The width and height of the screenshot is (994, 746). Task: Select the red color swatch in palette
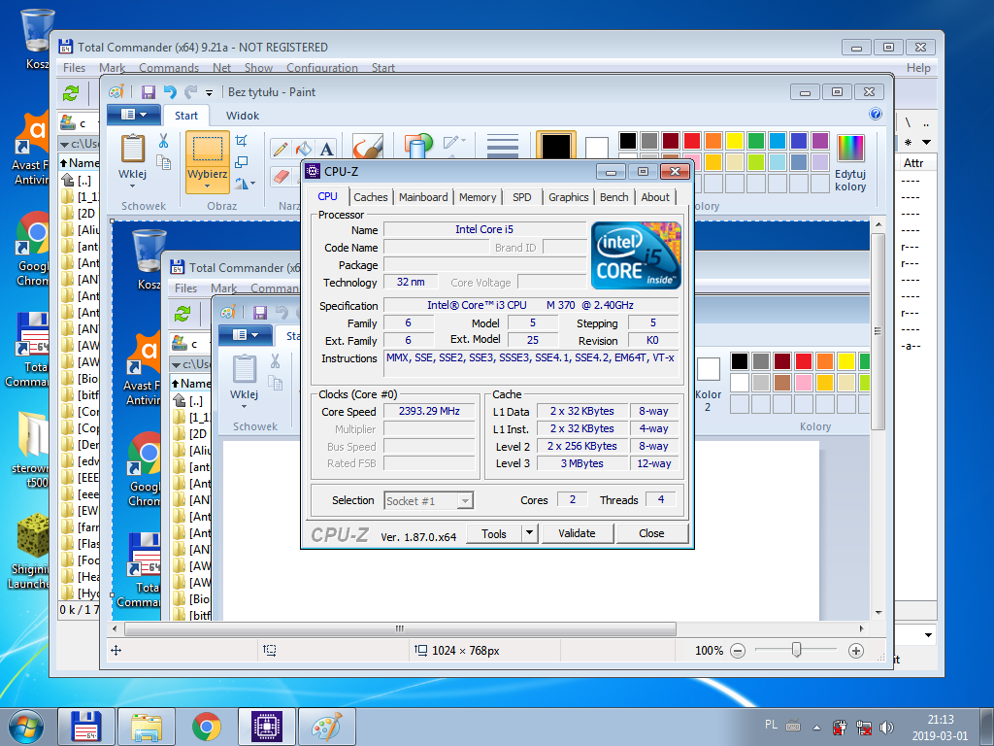click(691, 140)
